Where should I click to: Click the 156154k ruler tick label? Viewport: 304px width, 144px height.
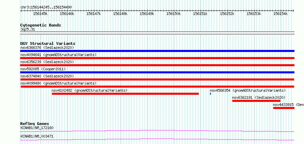pyautogui.click(x=280, y=14)
